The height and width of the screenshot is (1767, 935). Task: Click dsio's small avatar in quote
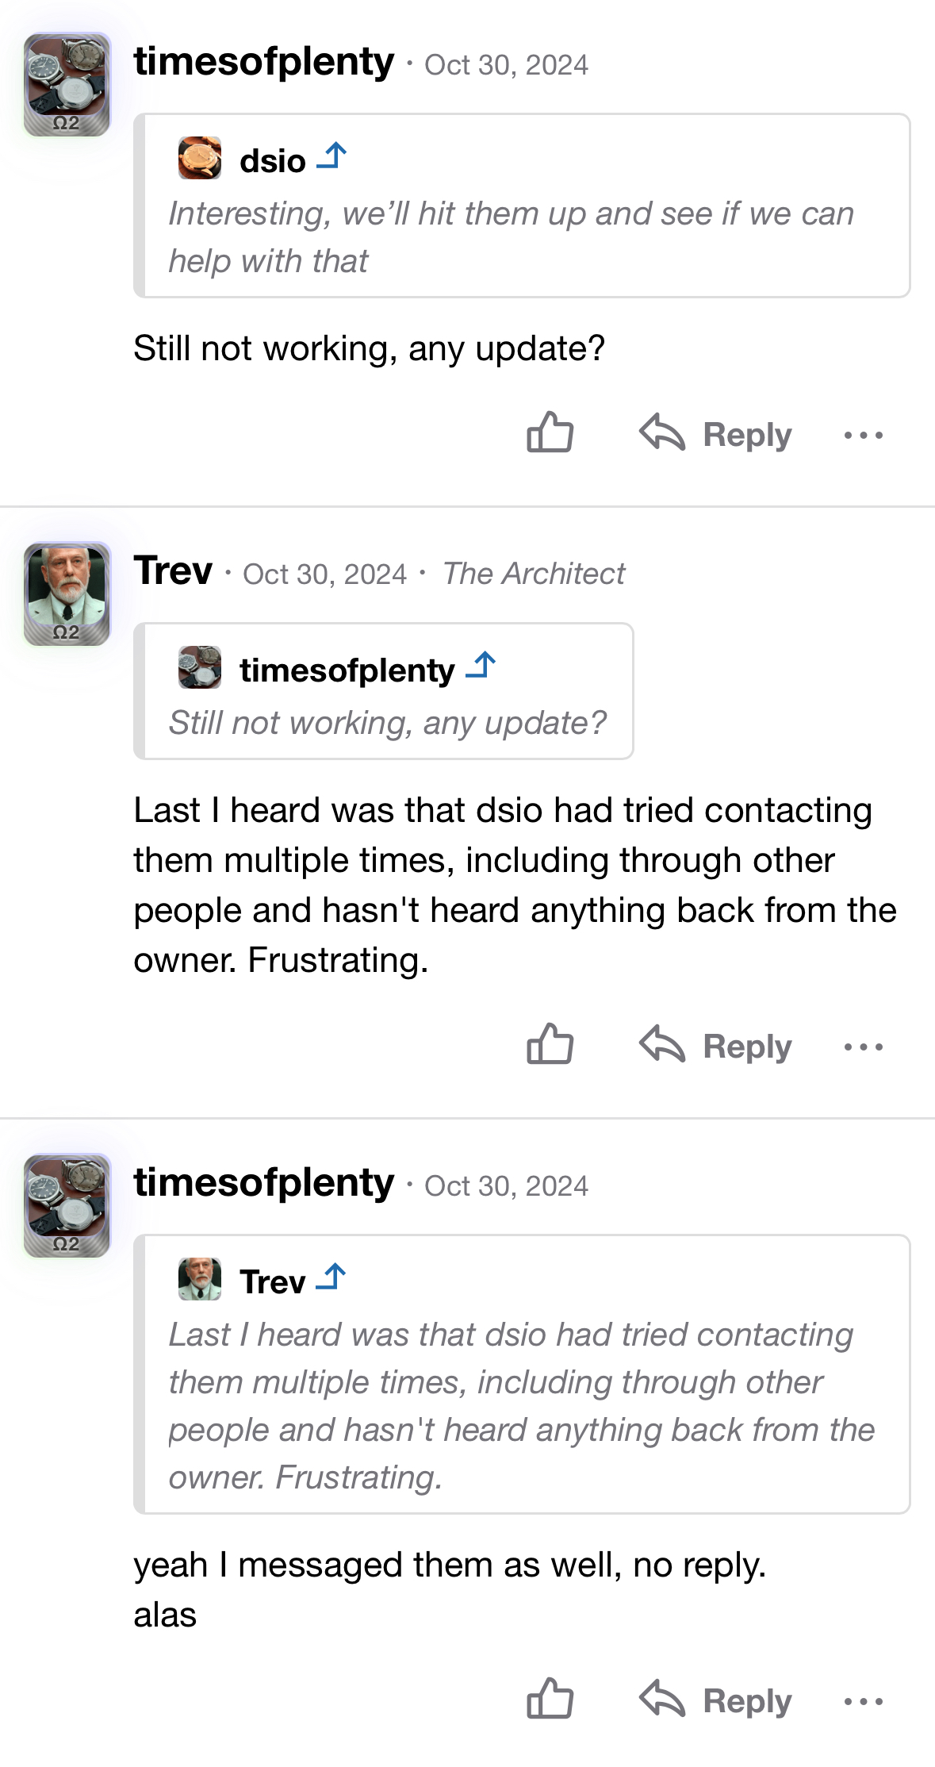point(199,158)
